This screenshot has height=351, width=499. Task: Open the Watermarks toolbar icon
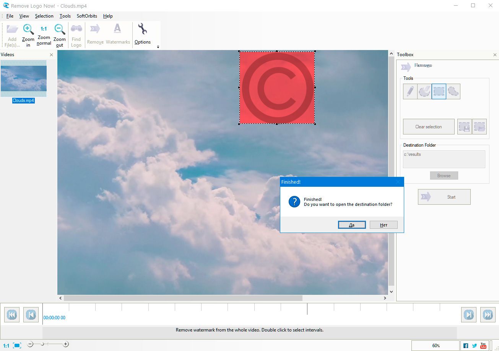pos(117,34)
